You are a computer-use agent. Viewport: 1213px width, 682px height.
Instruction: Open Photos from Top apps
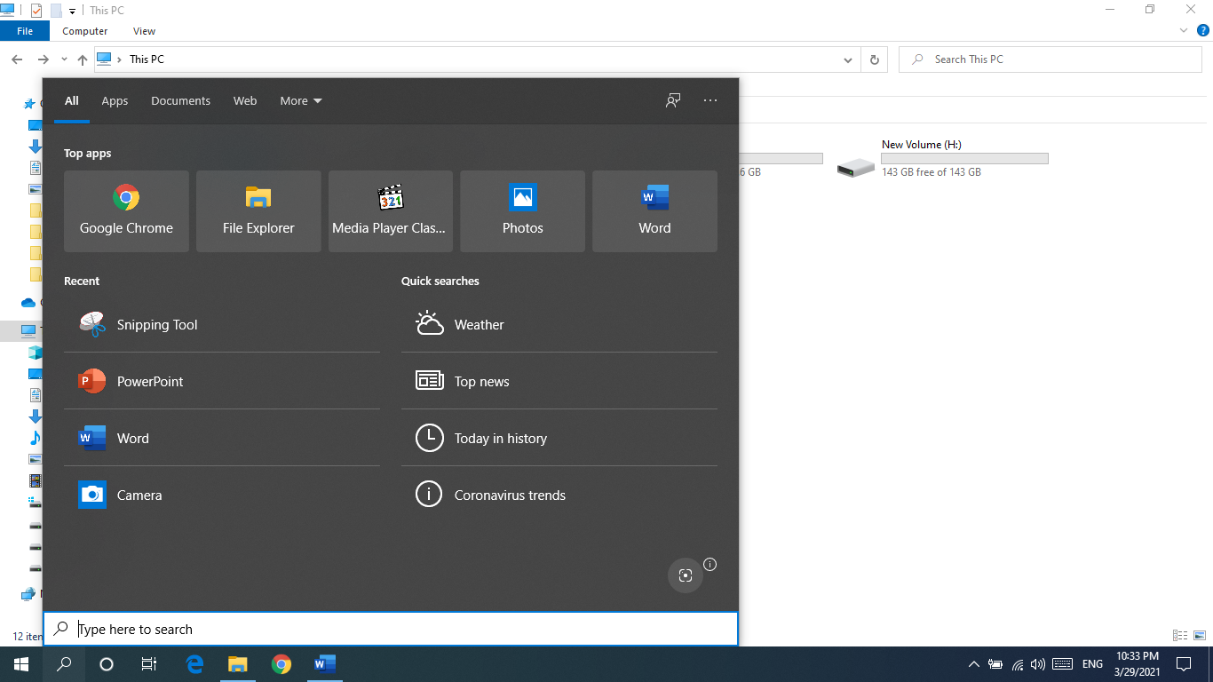coord(522,211)
